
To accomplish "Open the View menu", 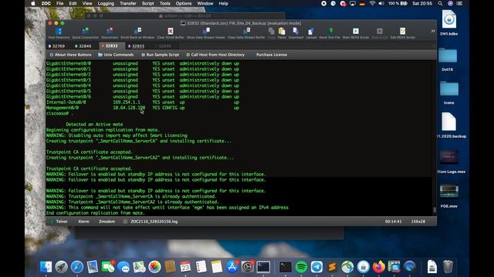I will tap(87, 3).
